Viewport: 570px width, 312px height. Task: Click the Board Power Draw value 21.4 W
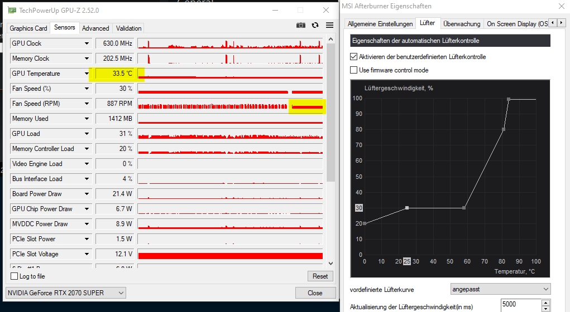coord(115,194)
